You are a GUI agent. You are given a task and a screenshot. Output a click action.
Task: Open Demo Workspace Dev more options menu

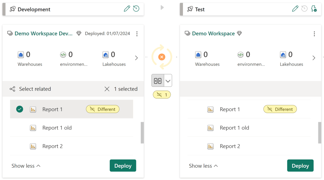pos(137,34)
